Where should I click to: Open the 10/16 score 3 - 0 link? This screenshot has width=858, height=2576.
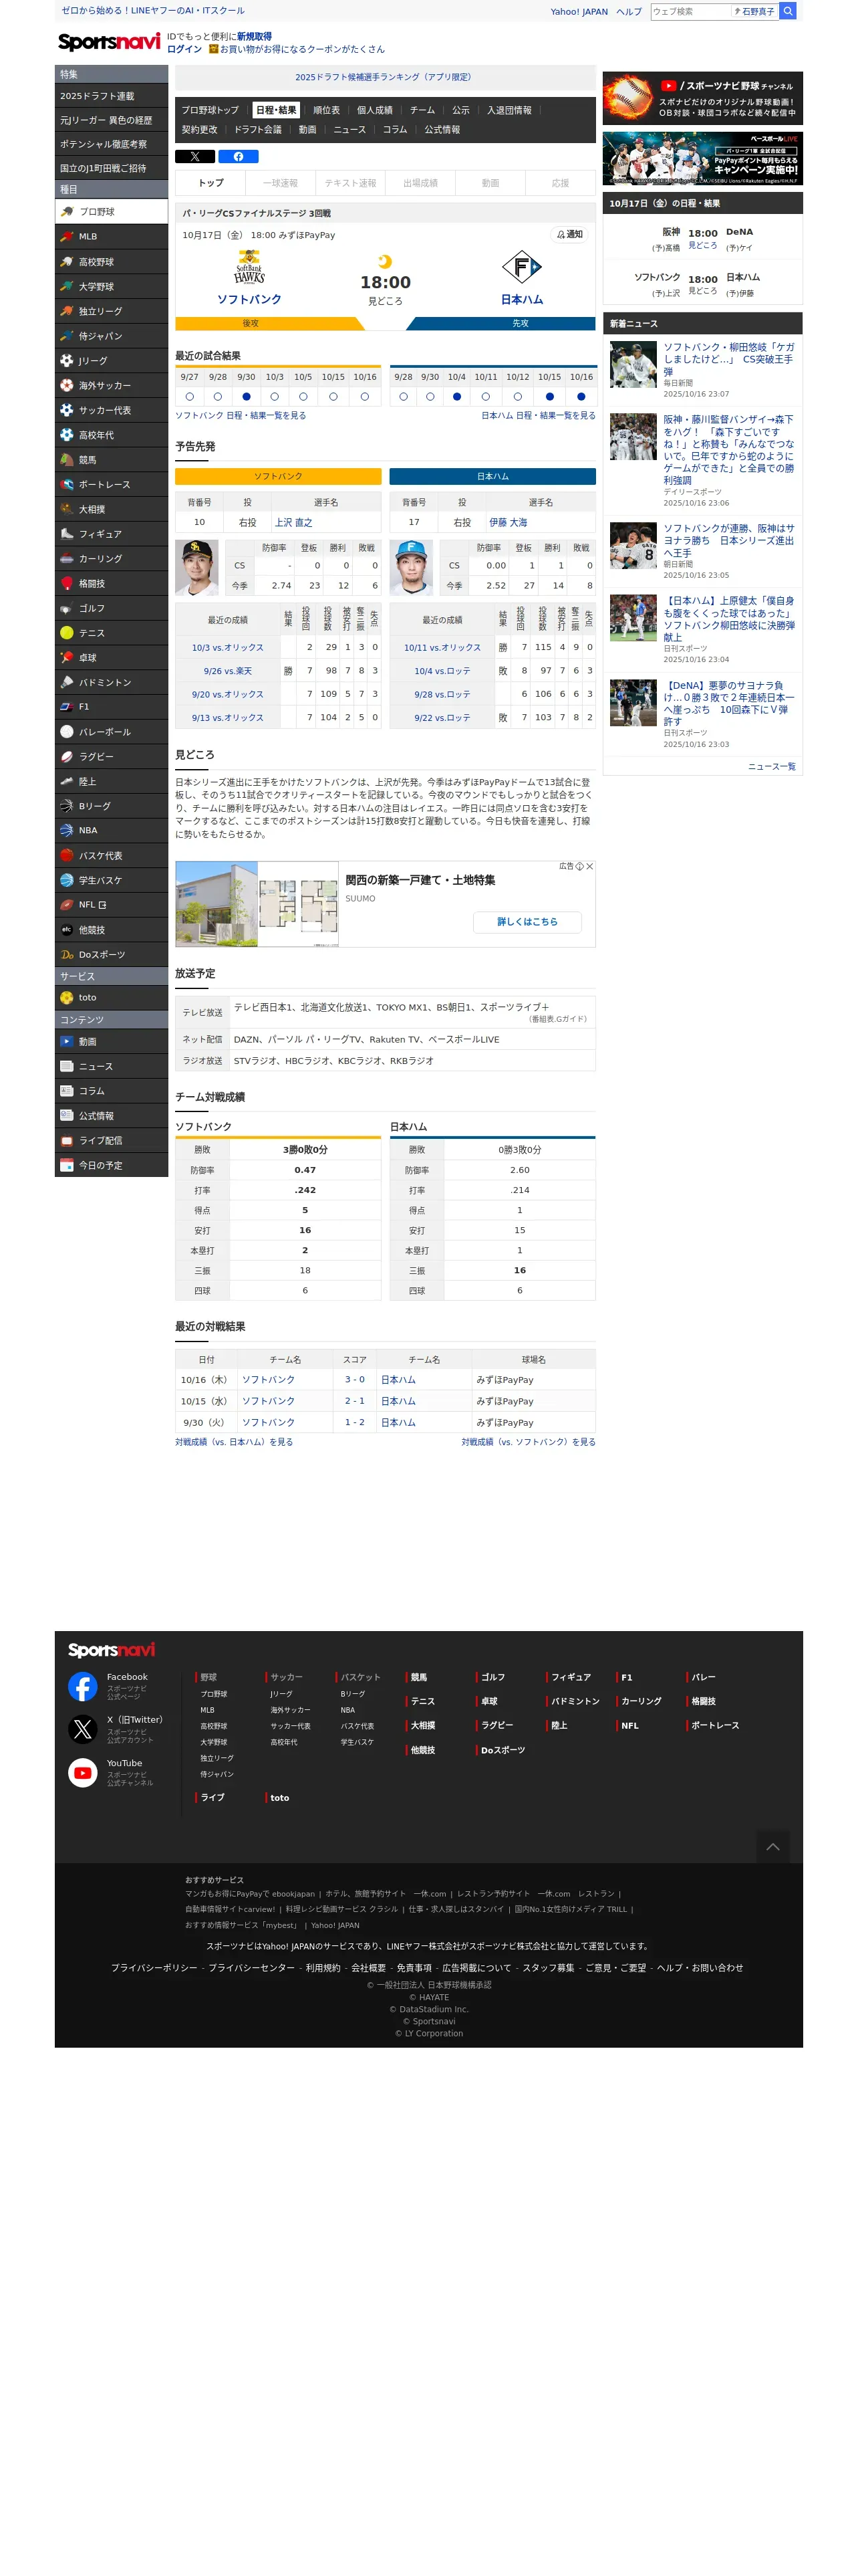point(355,1380)
